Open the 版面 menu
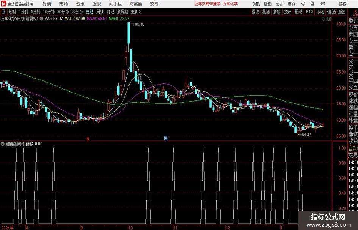This screenshot has width=358, height=230. (268, 4)
